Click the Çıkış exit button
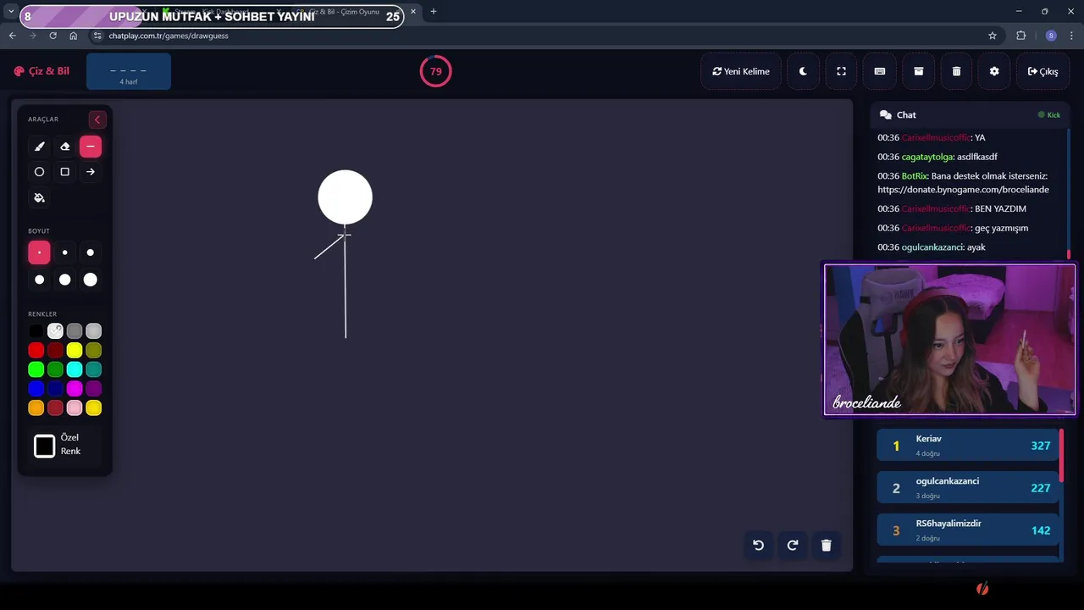This screenshot has height=610, width=1084. 1043,71
